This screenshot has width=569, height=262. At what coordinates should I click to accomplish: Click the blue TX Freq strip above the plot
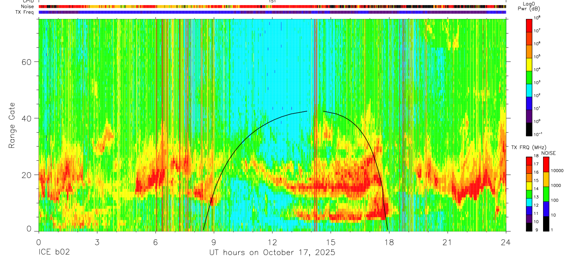click(272, 12)
